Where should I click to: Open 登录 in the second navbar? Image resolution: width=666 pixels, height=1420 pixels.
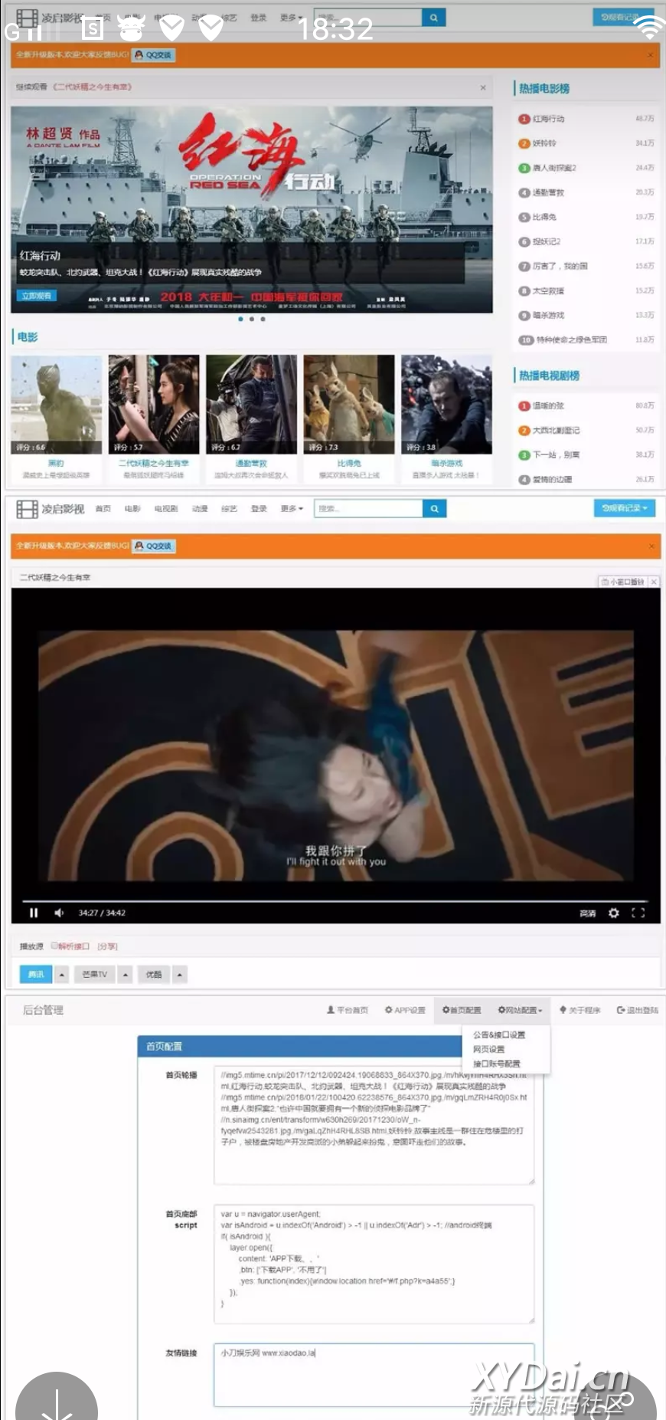tap(259, 508)
